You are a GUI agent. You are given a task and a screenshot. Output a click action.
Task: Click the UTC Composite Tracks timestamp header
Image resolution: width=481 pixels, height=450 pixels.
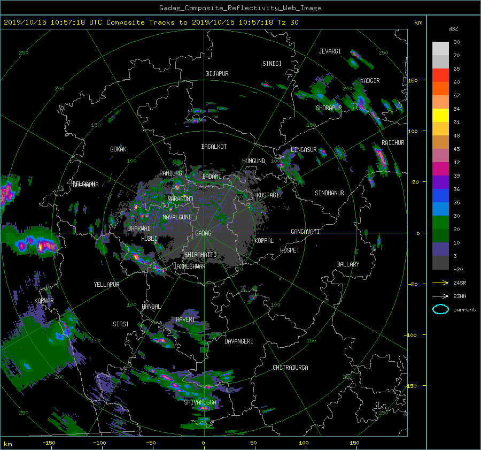(151, 22)
